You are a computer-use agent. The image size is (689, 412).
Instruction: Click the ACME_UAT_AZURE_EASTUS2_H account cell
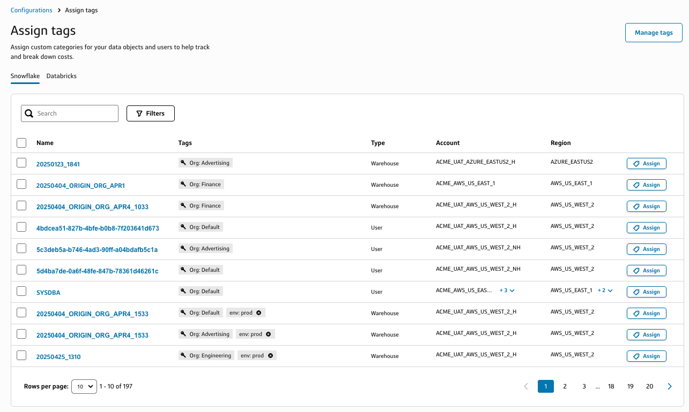click(x=476, y=162)
